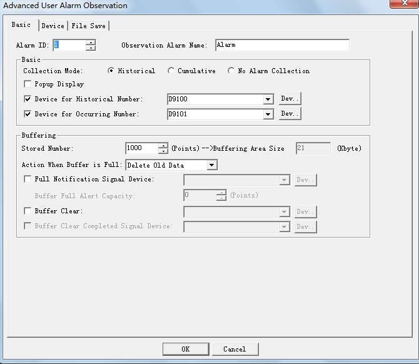Toggle Full Notification Signal Device checkbox
419x364 pixels.
[28, 179]
